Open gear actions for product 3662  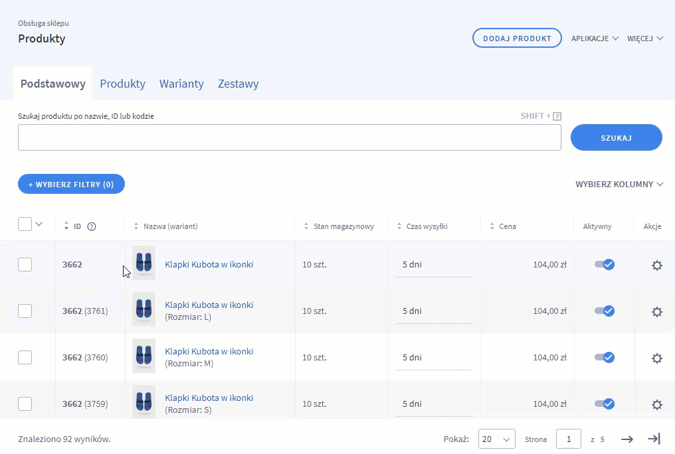(656, 265)
